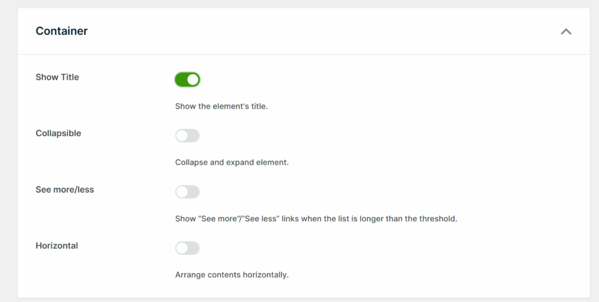This screenshot has width=599, height=302.
Task: Disable the Show Title toggle
Action: pos(187,80)
